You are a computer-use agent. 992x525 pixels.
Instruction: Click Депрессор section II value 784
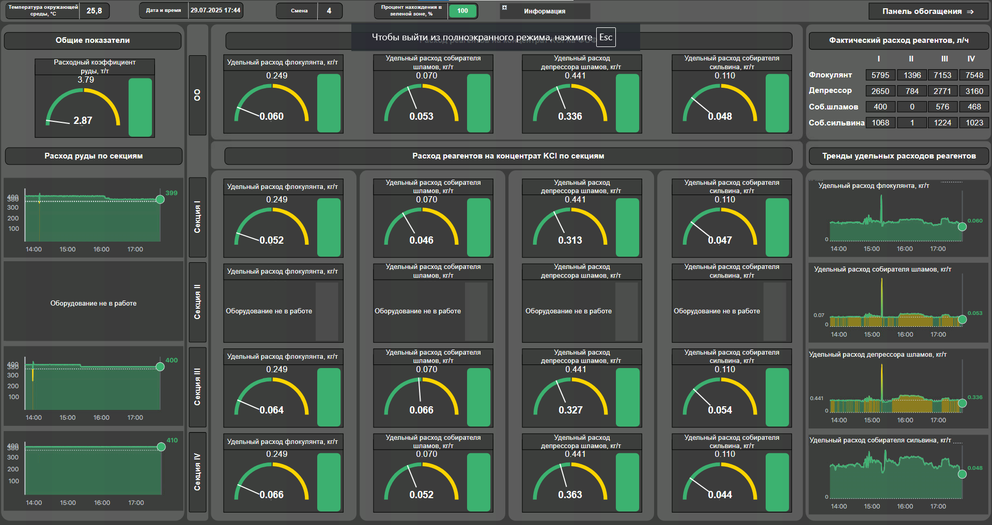(912, 91)
